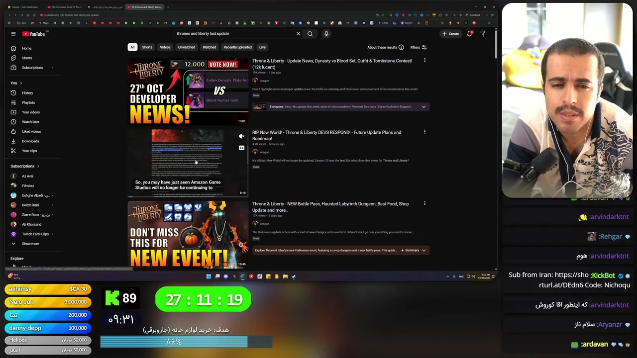
Task: Toggle captions on the RIP New World preview
Action: pyautogui.click(x=241, y=148)
